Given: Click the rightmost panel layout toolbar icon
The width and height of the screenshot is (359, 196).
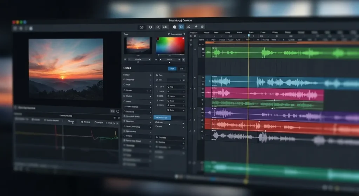Looking at the screenshot, I should point(202,27).
